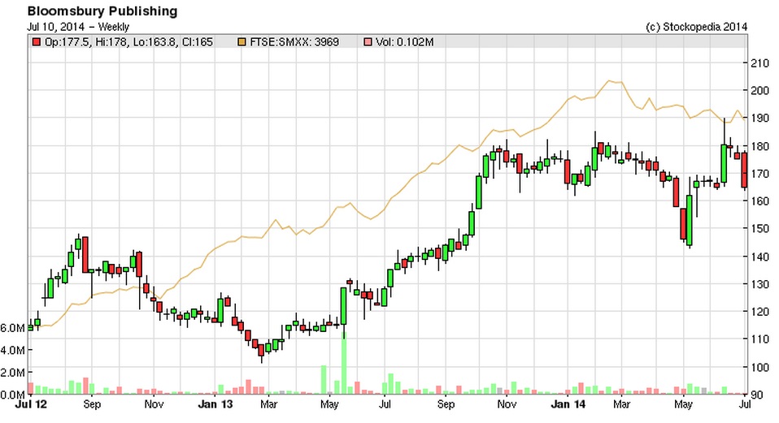Click the '200' price axis label

pyautogui.click(x=760, y=91)
